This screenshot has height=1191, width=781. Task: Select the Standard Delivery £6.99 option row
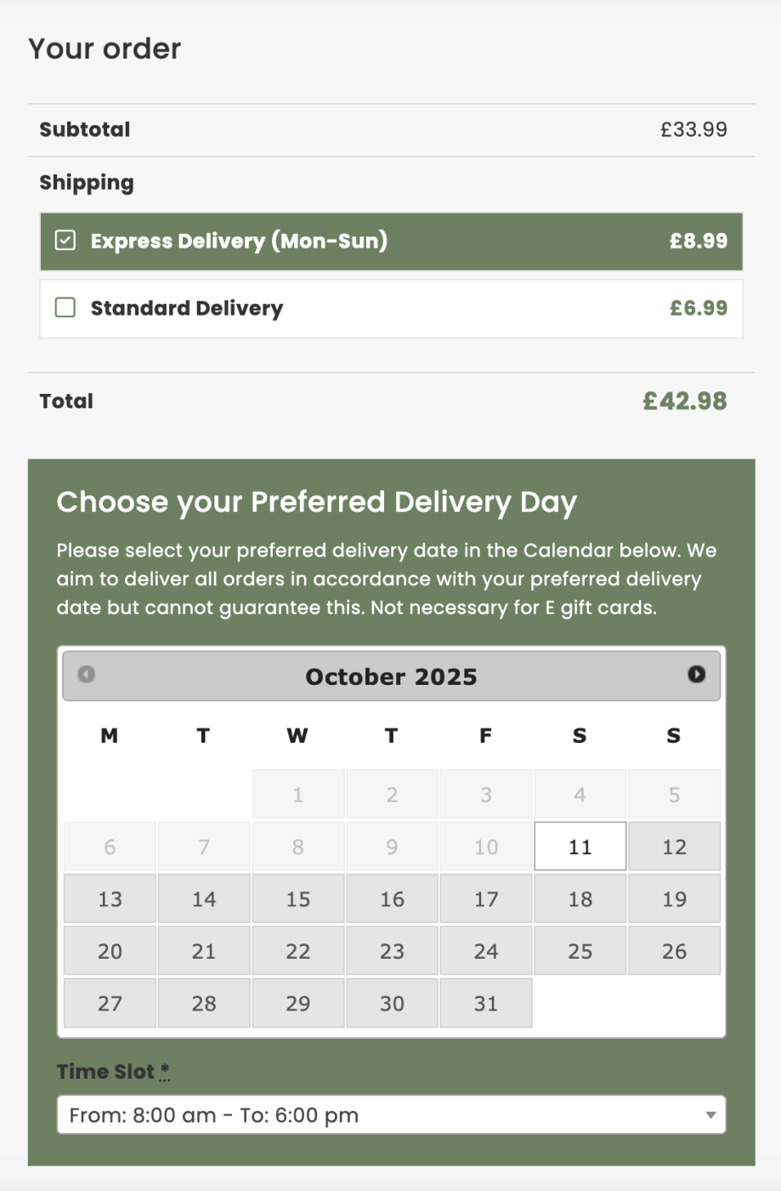391,308
